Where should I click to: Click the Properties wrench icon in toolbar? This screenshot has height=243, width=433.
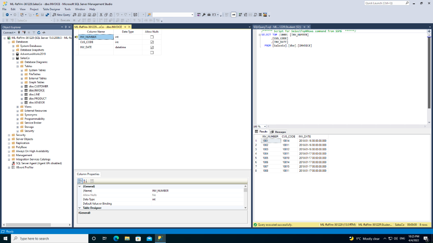point(204,15)
